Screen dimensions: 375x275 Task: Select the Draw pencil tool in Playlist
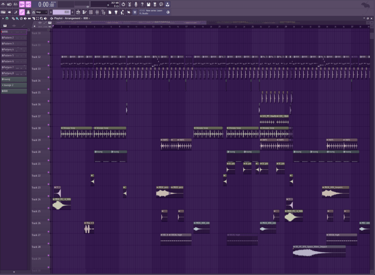pyautogui.click(x=13, y=18)
